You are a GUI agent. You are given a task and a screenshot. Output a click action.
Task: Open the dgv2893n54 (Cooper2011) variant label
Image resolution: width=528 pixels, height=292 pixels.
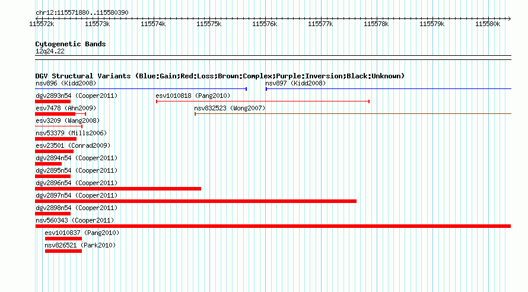tap(77, 96)
